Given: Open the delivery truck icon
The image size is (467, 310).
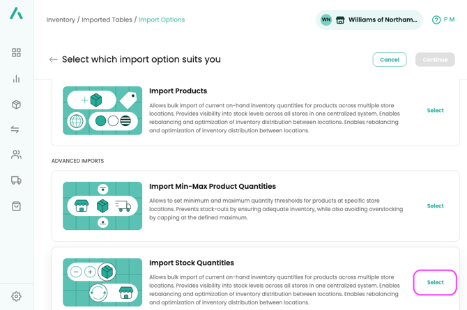Looking at the screenshot, I should (x=16, y=180).
